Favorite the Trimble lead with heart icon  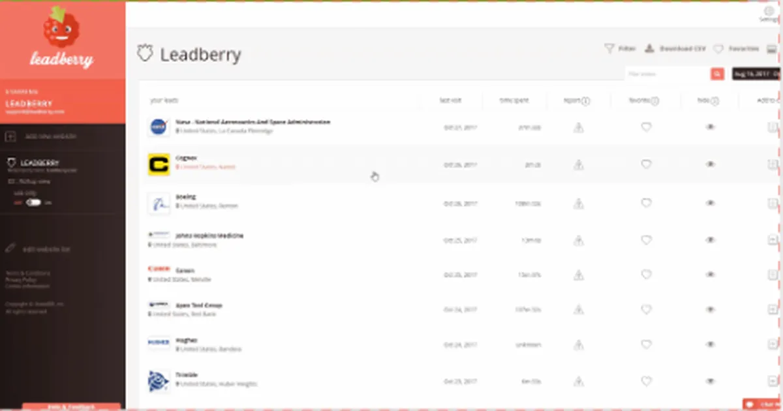(x=646, y=381)
